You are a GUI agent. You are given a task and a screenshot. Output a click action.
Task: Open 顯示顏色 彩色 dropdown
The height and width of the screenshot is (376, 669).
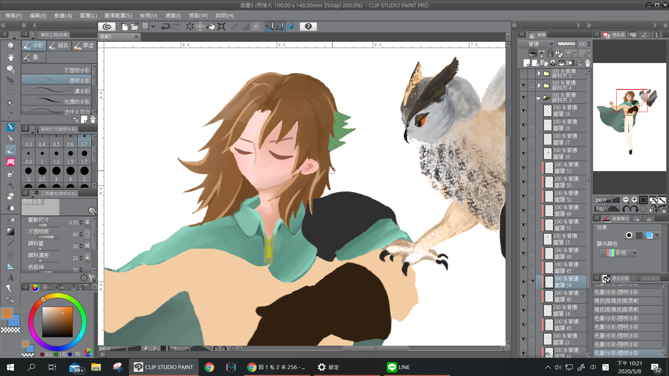(x=618, y=253)
